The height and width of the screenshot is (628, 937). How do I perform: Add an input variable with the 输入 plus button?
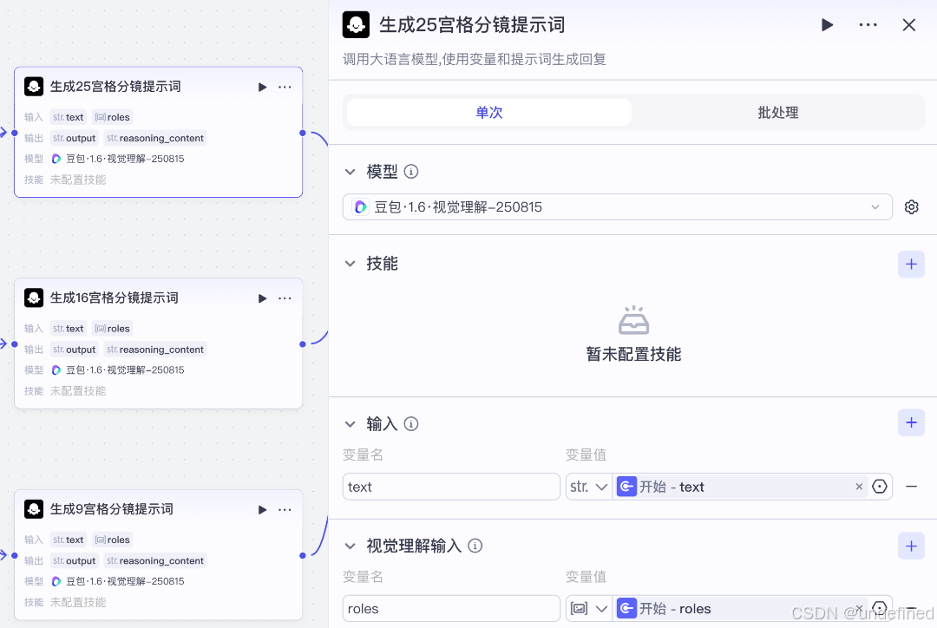pyautogui.click(x=911, y=423)
